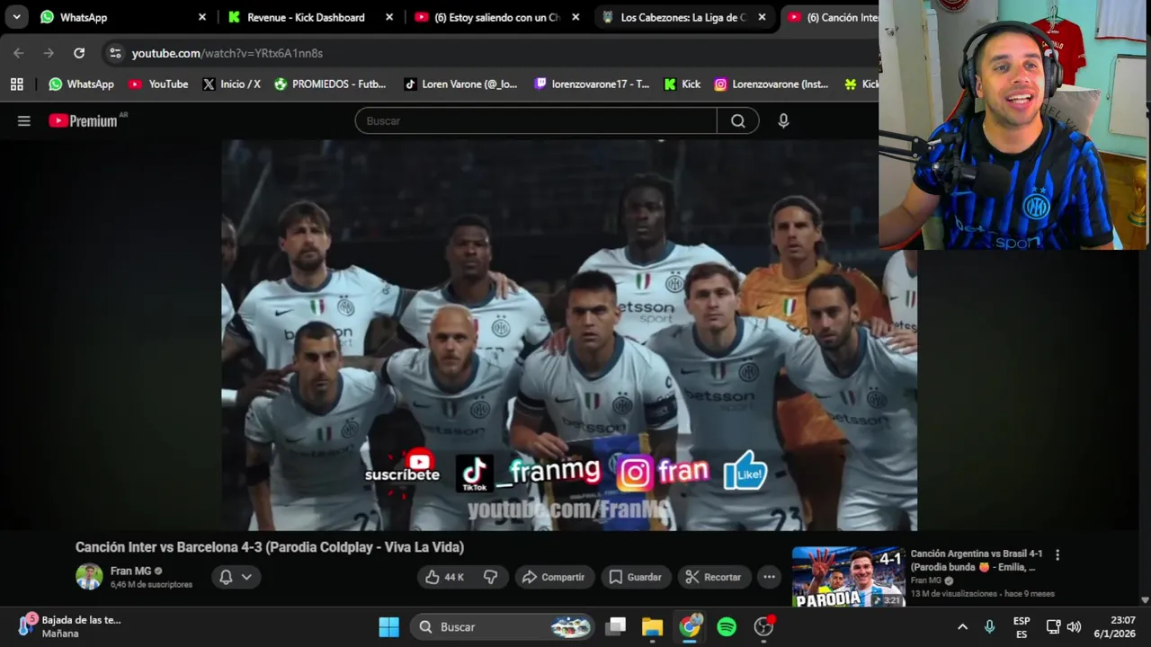This screenshot has width=1151, height=647.
Task: Go forward with browser forward arrow
Action: pos(49,53)
